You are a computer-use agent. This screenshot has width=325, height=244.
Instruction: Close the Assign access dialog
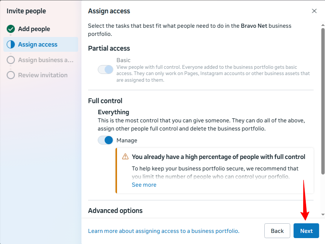[314, 11]
